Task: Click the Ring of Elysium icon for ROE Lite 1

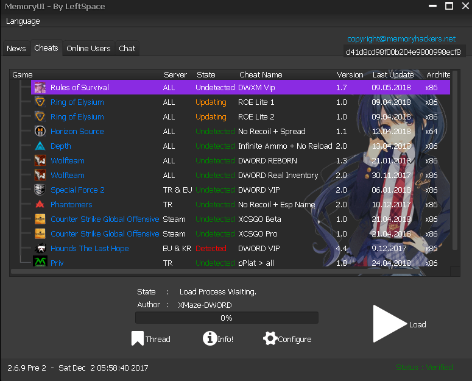Action: (40, 102)
